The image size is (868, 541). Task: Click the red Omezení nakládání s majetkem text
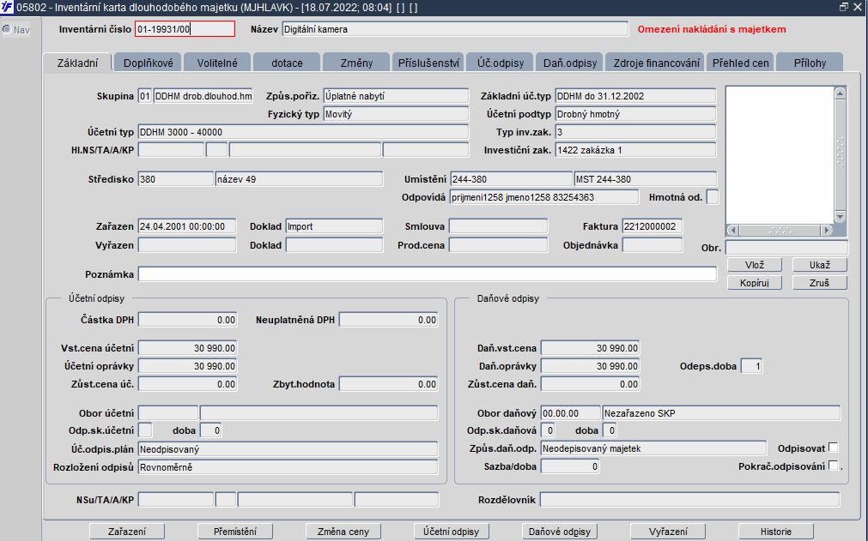[712, 29]
